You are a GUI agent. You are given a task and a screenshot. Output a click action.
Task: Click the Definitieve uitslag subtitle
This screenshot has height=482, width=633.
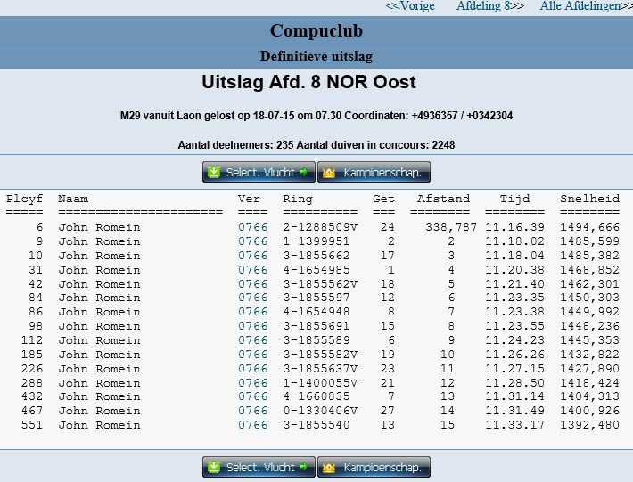[316, 56]
